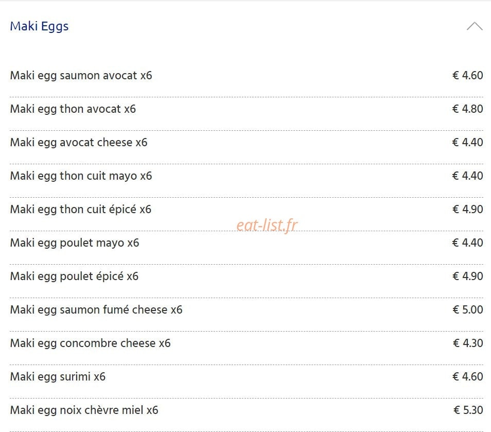Viewport: 491px width, 432px height.
Task: Click the surimi € 4.60 price
Action: pos(467,376)
